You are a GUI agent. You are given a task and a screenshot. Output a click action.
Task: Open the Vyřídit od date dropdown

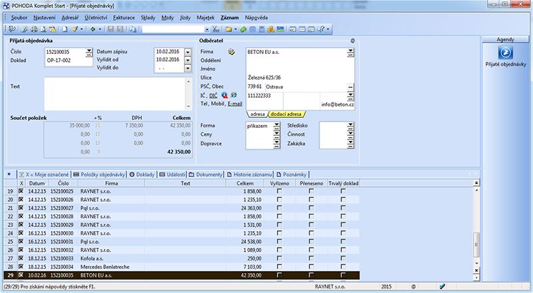pos(188,60)
